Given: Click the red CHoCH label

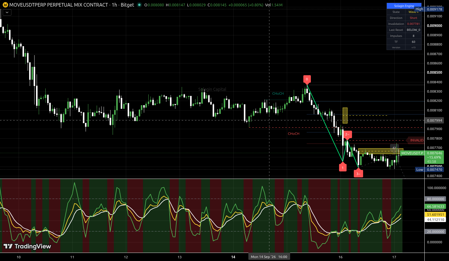Looking at the screenshot, I should coord(293,134).
